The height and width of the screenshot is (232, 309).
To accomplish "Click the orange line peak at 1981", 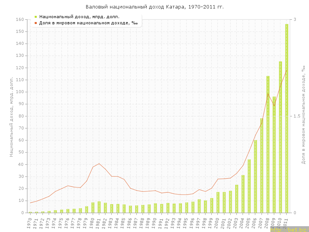I will pyautogui.click(x=99, y=164).
